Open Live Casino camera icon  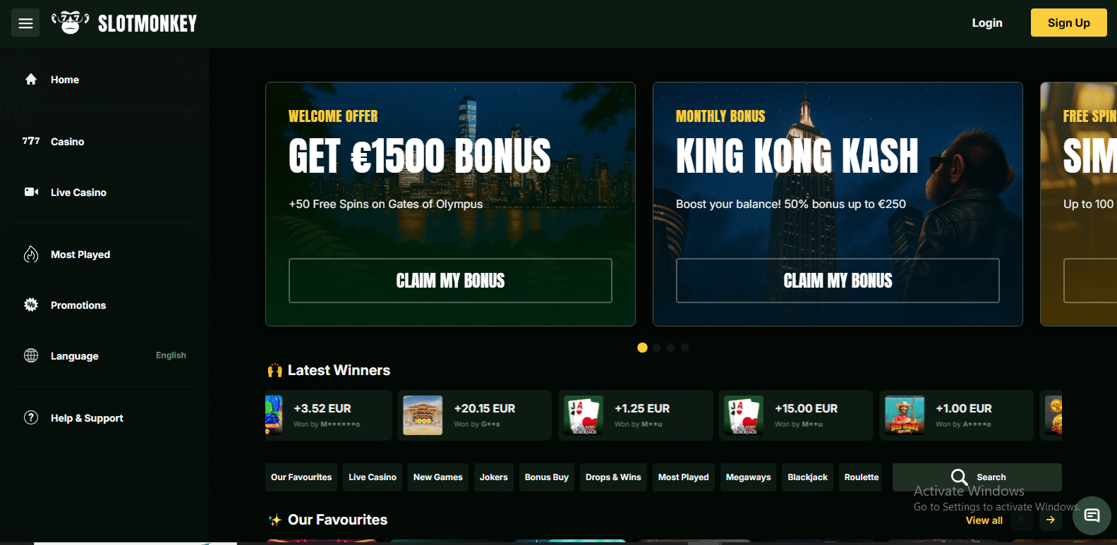click(x=31, y=192)
